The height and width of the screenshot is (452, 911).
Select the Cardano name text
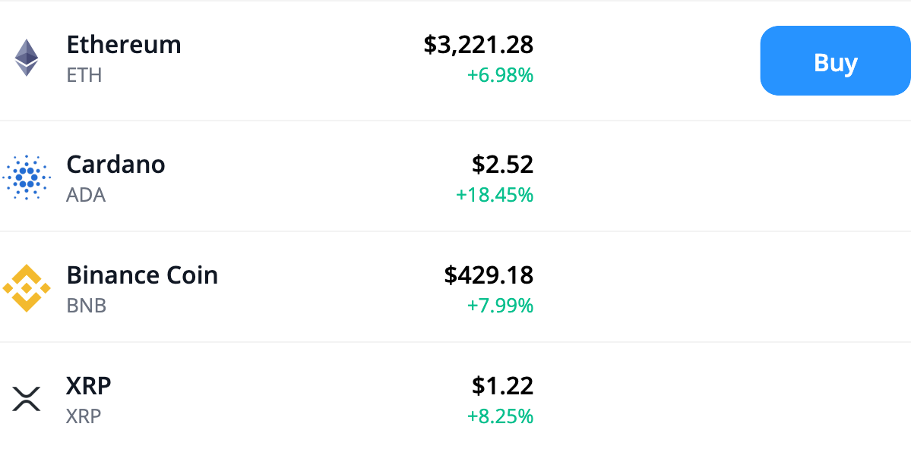pyautogui.click(x=115, y=165)
